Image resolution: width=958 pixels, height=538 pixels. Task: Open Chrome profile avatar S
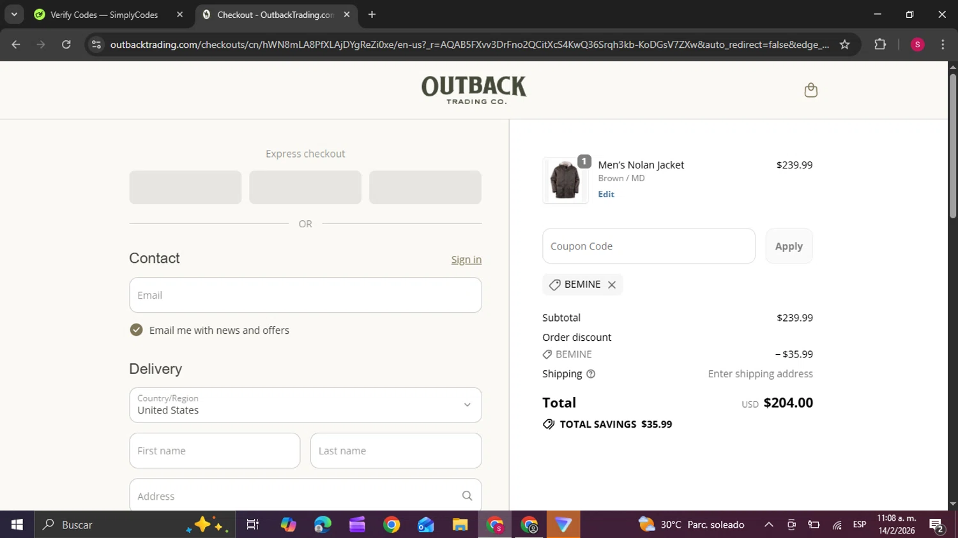[x=917, y=44]
